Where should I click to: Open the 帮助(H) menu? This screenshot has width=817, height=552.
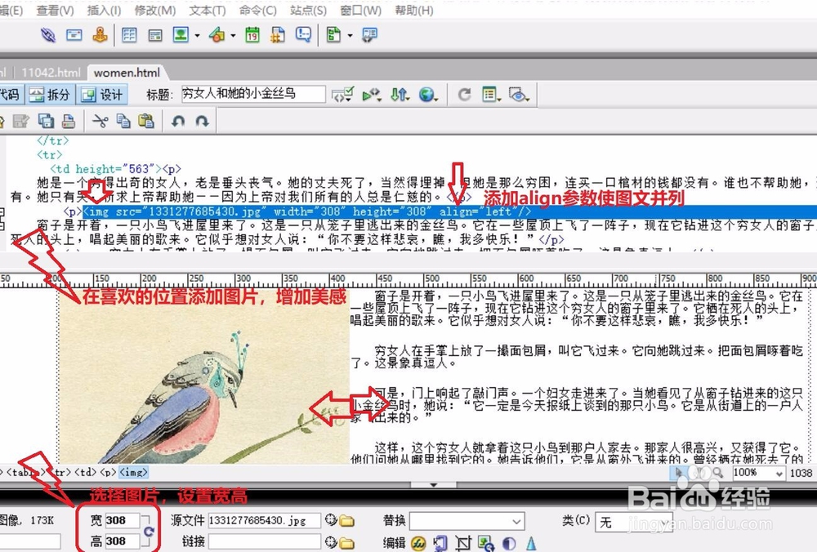point(413,10)
